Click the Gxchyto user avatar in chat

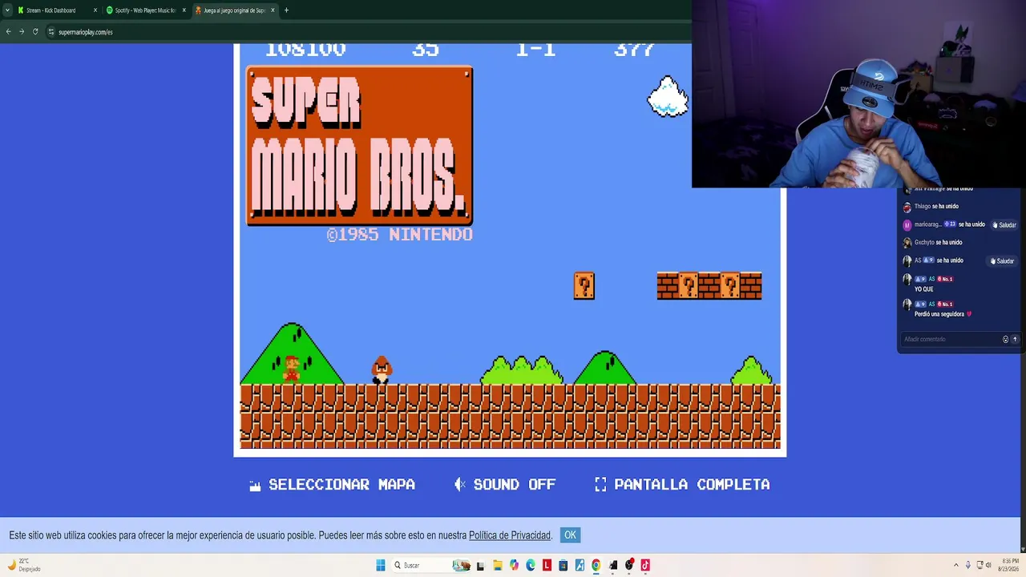coord(907,243)
